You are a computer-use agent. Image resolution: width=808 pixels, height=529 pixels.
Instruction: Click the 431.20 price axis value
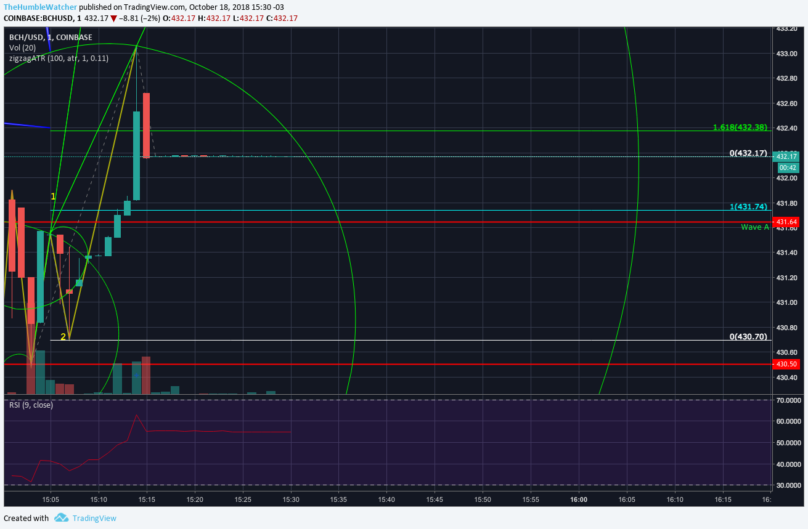click(786, 278)
